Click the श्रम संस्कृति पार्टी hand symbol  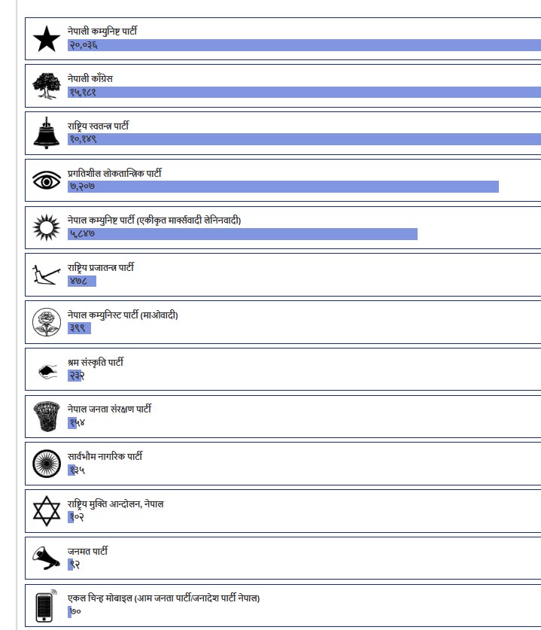click(47, 370)
